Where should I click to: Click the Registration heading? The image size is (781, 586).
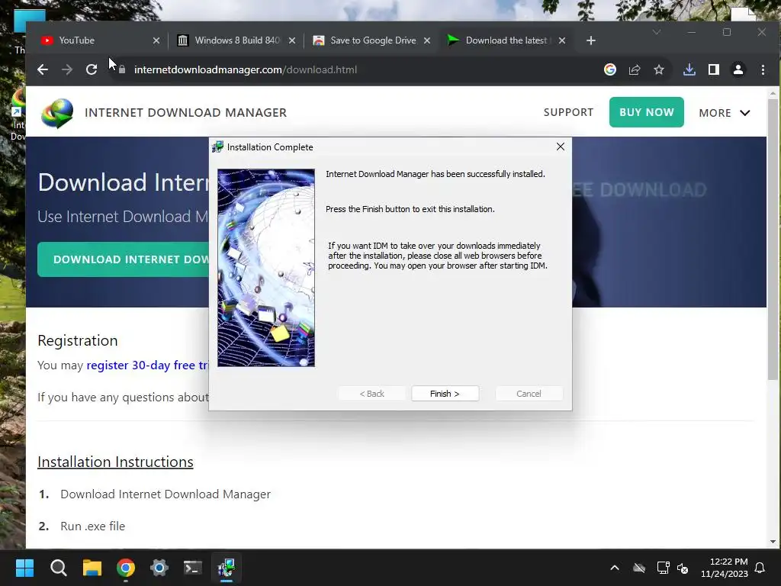78,340
